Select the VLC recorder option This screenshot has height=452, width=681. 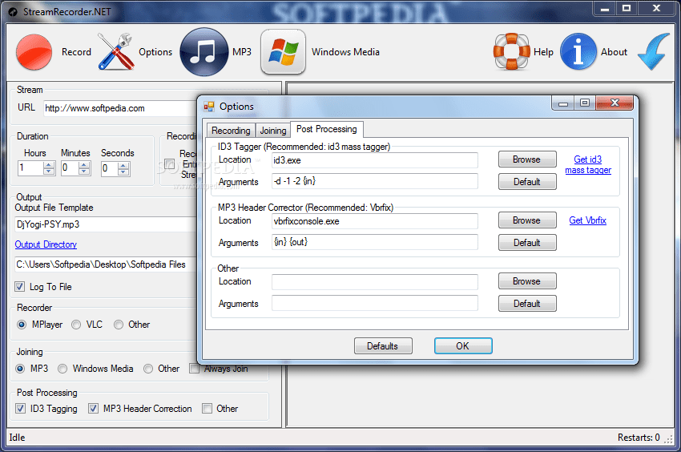pyautogui.click(x=76, y=325)
